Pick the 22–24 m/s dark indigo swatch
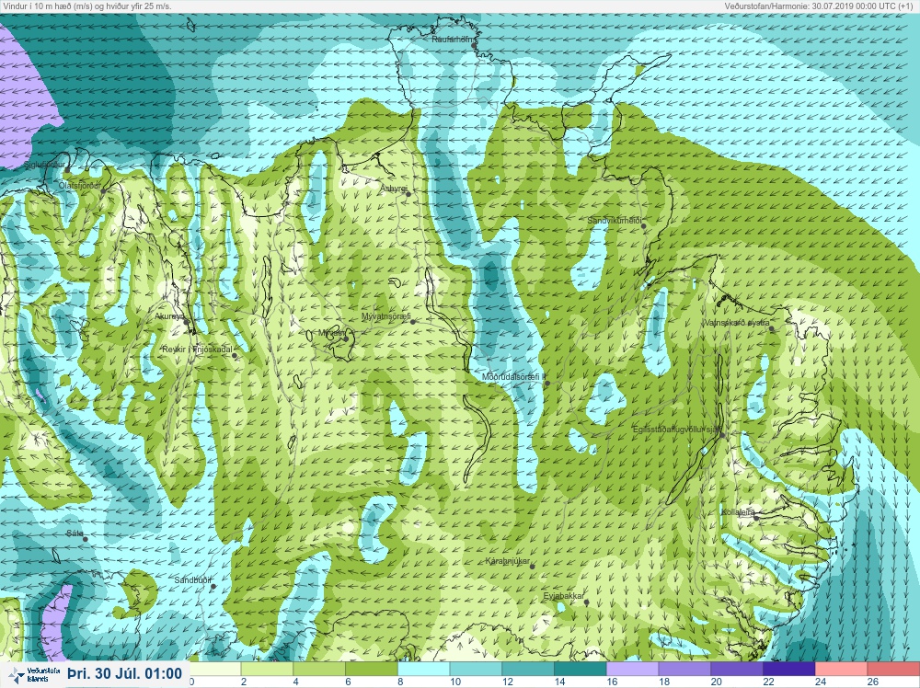The width and height of the screenshot is (920, 688). click(x=789, y=669)
